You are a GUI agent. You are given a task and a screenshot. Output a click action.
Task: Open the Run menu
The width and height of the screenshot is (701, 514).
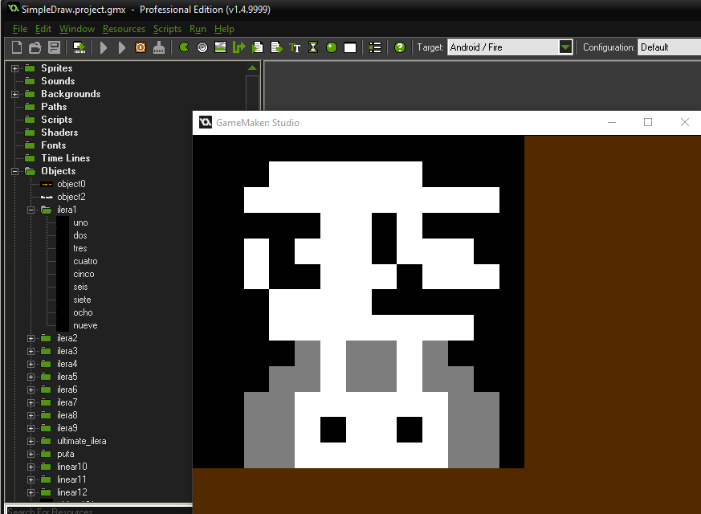click(x=198, y=29)
